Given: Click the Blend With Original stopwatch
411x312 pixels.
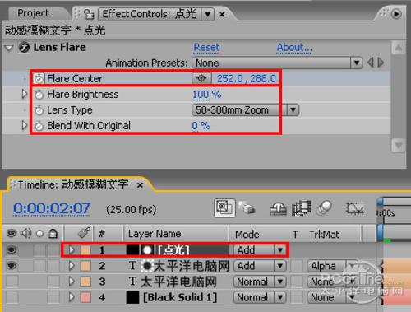Looking at the screenshot, I should point(39,126).
